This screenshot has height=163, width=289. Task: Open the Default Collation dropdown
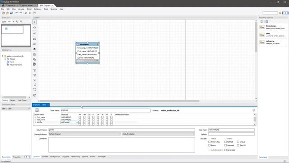(x=158, y=134)
